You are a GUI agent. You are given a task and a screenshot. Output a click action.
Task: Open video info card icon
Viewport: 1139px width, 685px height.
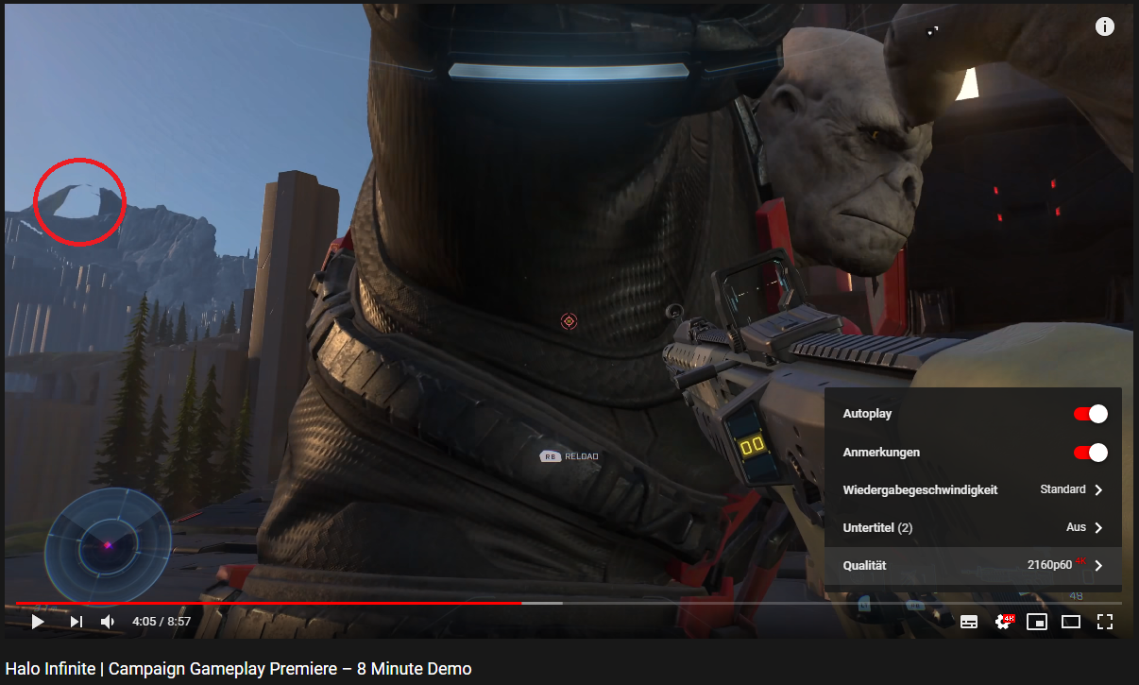tap(1105, 26)
